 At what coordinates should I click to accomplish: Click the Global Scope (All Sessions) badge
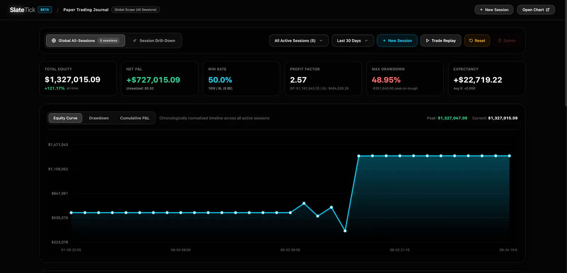point(135,10)
